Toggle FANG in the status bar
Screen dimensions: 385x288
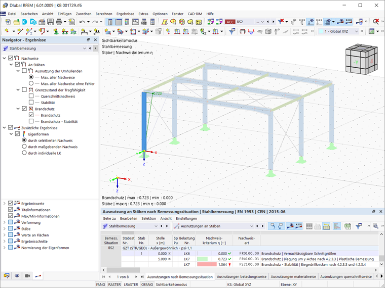click(100, 284)
